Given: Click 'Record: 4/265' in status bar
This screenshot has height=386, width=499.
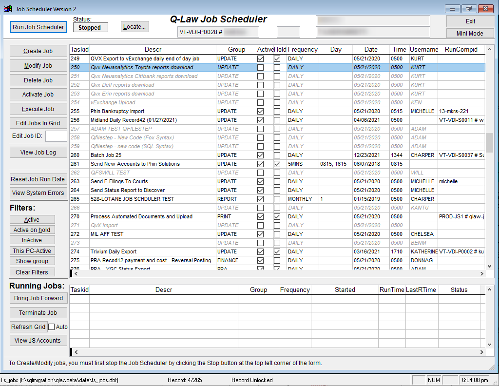Looking at the screenshot, I should [185, 380].
